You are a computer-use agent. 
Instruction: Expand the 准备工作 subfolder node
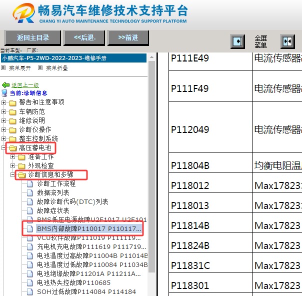[x=12, y=157]
